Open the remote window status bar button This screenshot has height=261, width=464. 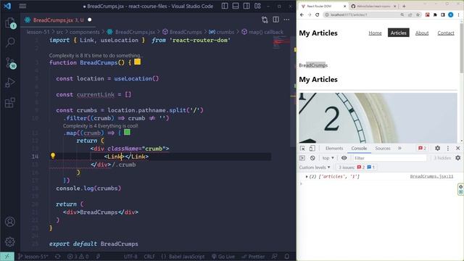point(7,256)
